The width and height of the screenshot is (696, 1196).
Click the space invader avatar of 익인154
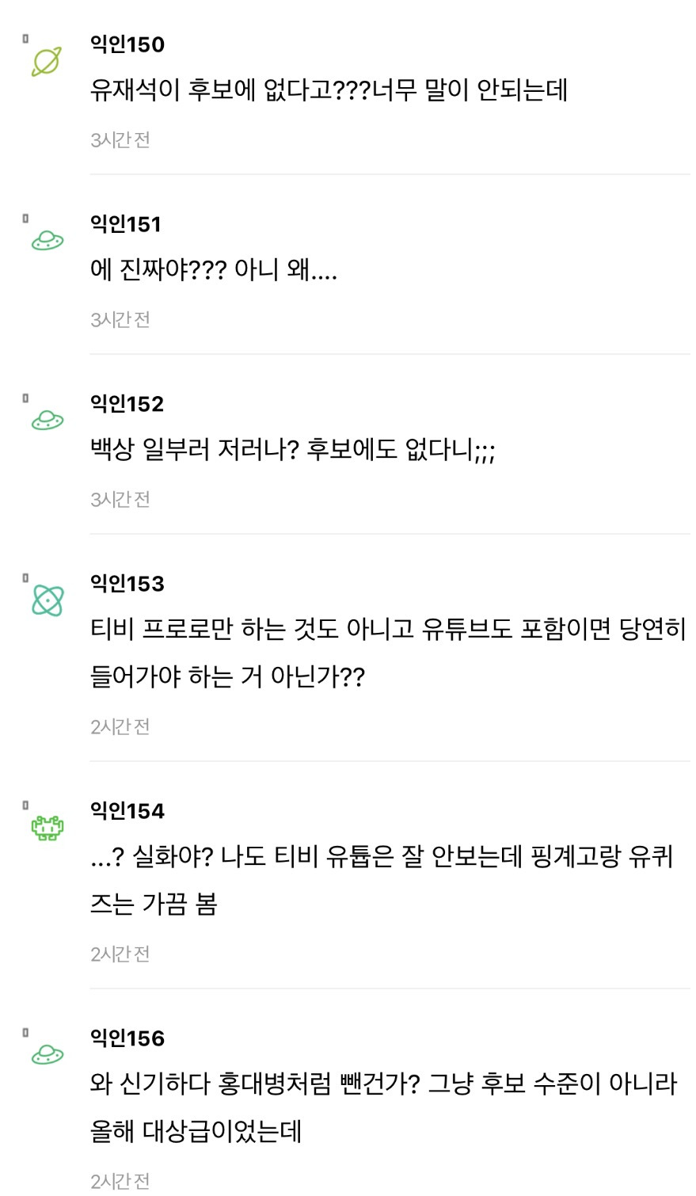pos(47,828)
